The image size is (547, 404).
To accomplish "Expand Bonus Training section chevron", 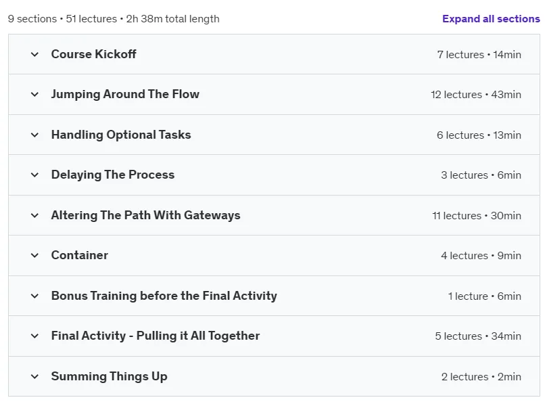I will point(34,296).
